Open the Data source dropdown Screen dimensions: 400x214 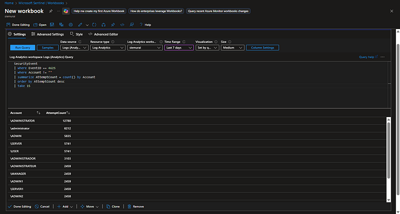coord(74,47)
